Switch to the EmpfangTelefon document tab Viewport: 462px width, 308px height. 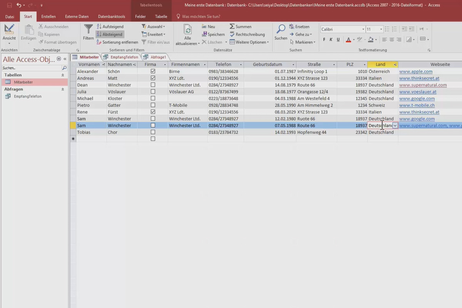(x=121, y=57)
